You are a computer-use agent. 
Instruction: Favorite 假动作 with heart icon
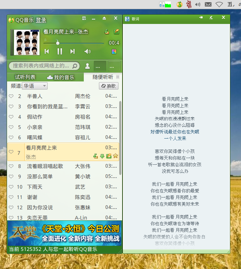pyautogui.click(x=11, y=117)
